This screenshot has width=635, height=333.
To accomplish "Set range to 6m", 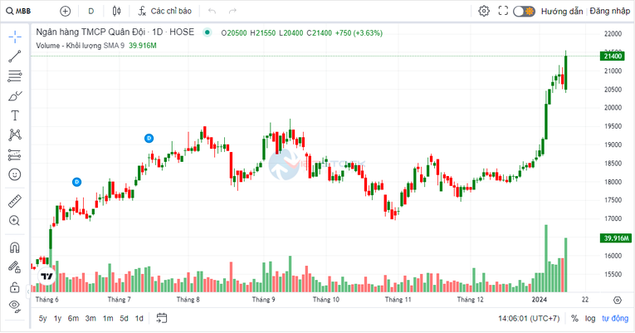I will (73, 318).
